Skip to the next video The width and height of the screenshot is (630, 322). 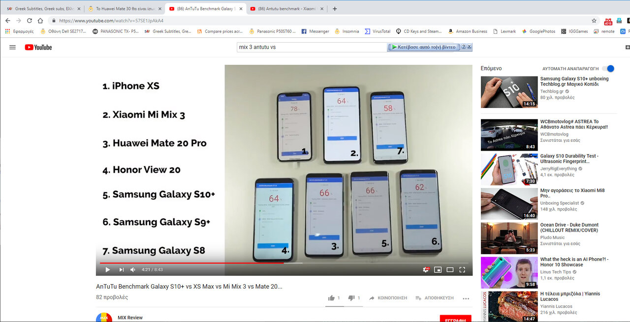(121, 269)
